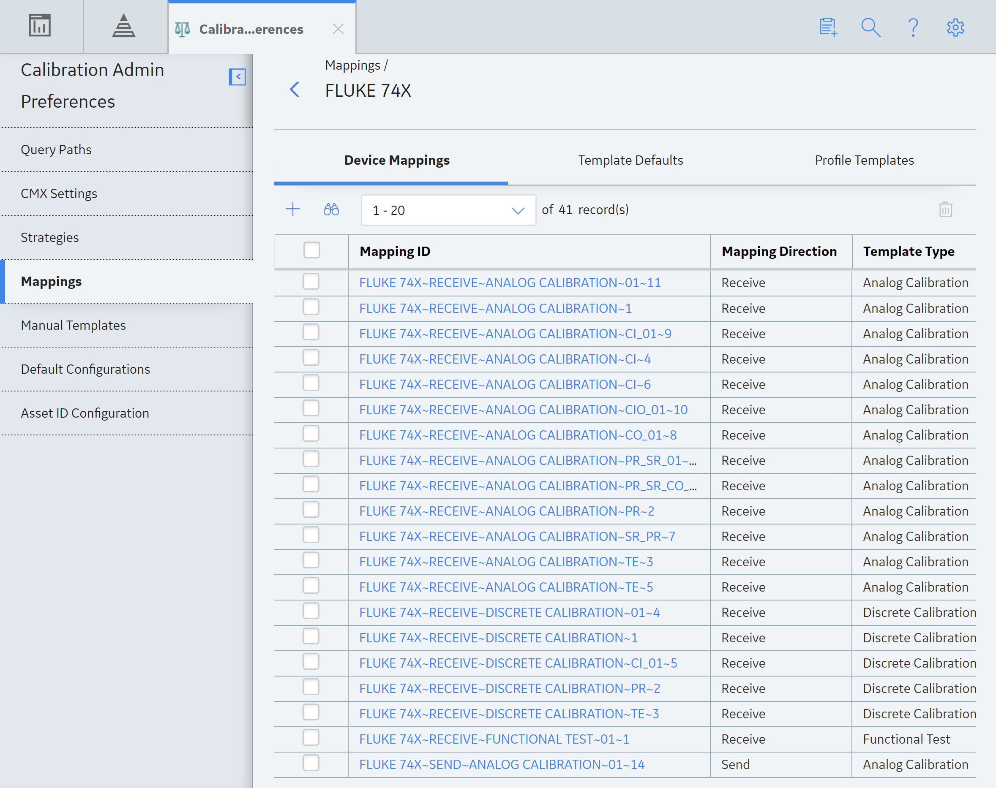
Task: Open the truncated ANALOG CALIBRATION~PR_SR_CO_ mapping
Action: tap(528, 486)
